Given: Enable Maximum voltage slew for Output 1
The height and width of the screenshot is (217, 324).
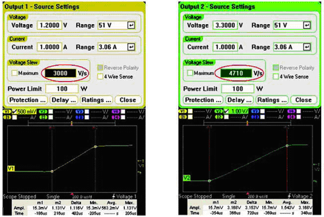Looking at the screenshot, I should tap(15, 73).
